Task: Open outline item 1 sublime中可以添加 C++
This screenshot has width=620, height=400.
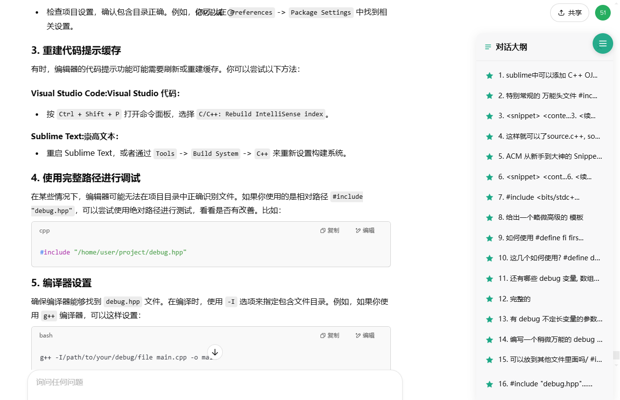Action: (548, 75)
